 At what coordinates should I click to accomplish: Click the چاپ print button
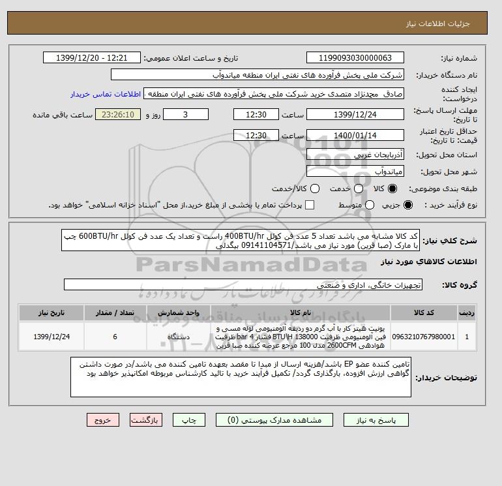click(189, 420)
